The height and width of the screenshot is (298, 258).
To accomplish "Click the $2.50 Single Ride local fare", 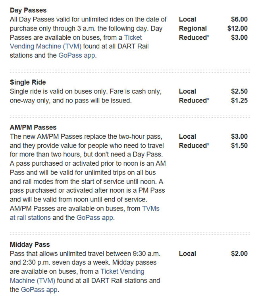I will [239, 91].
